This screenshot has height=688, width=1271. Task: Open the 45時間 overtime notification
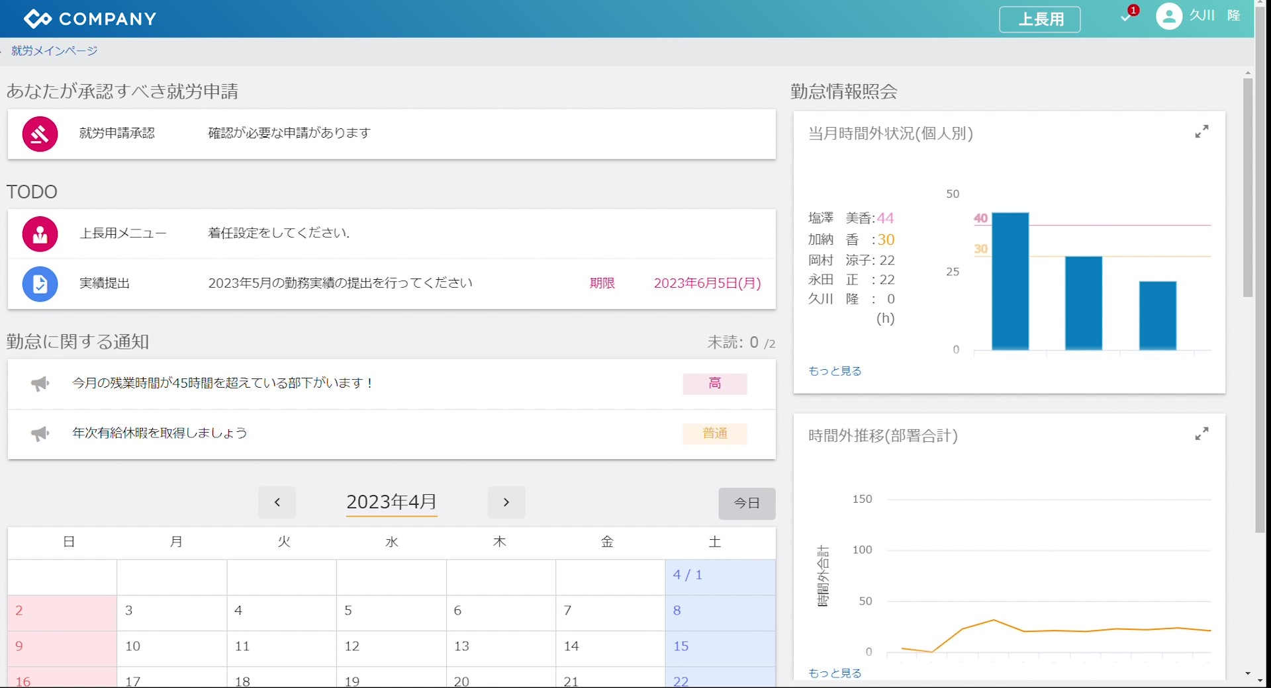391,384
